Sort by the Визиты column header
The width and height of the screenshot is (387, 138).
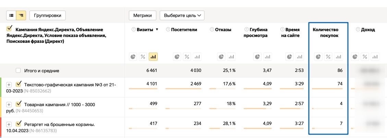coord(145,30)
